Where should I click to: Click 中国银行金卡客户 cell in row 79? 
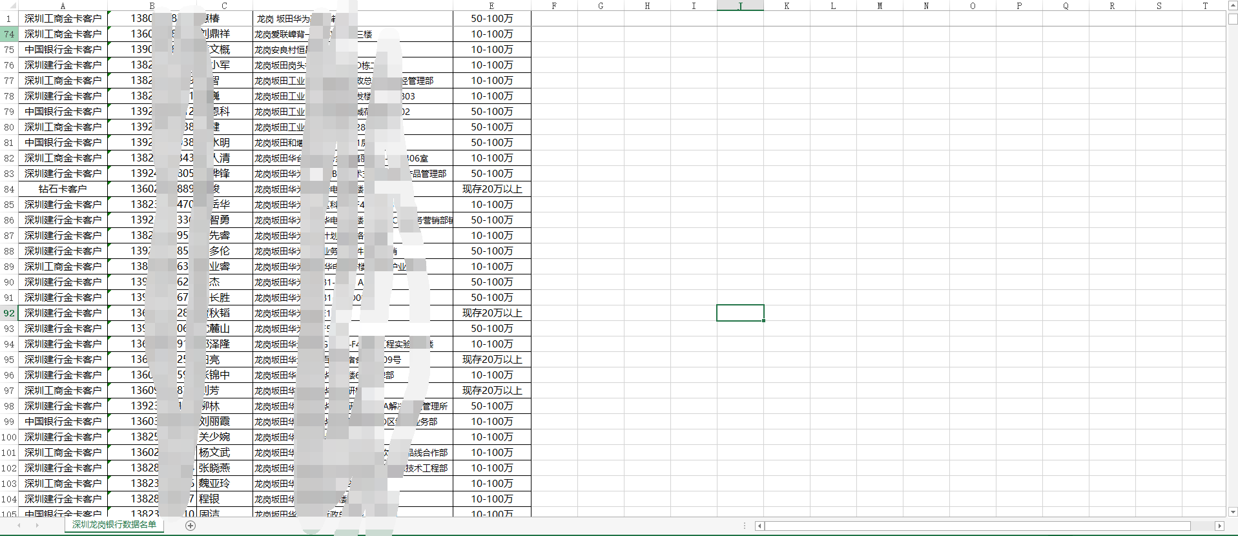coord(63,112)
